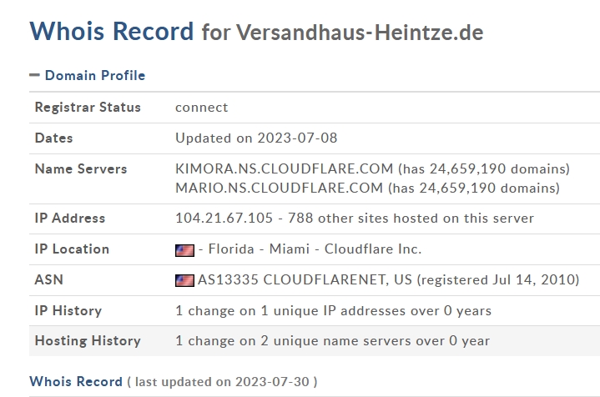Click Cloudflare Inc. in IP Location
Viewport: 600px width, 397px height.
click(373, 249)
